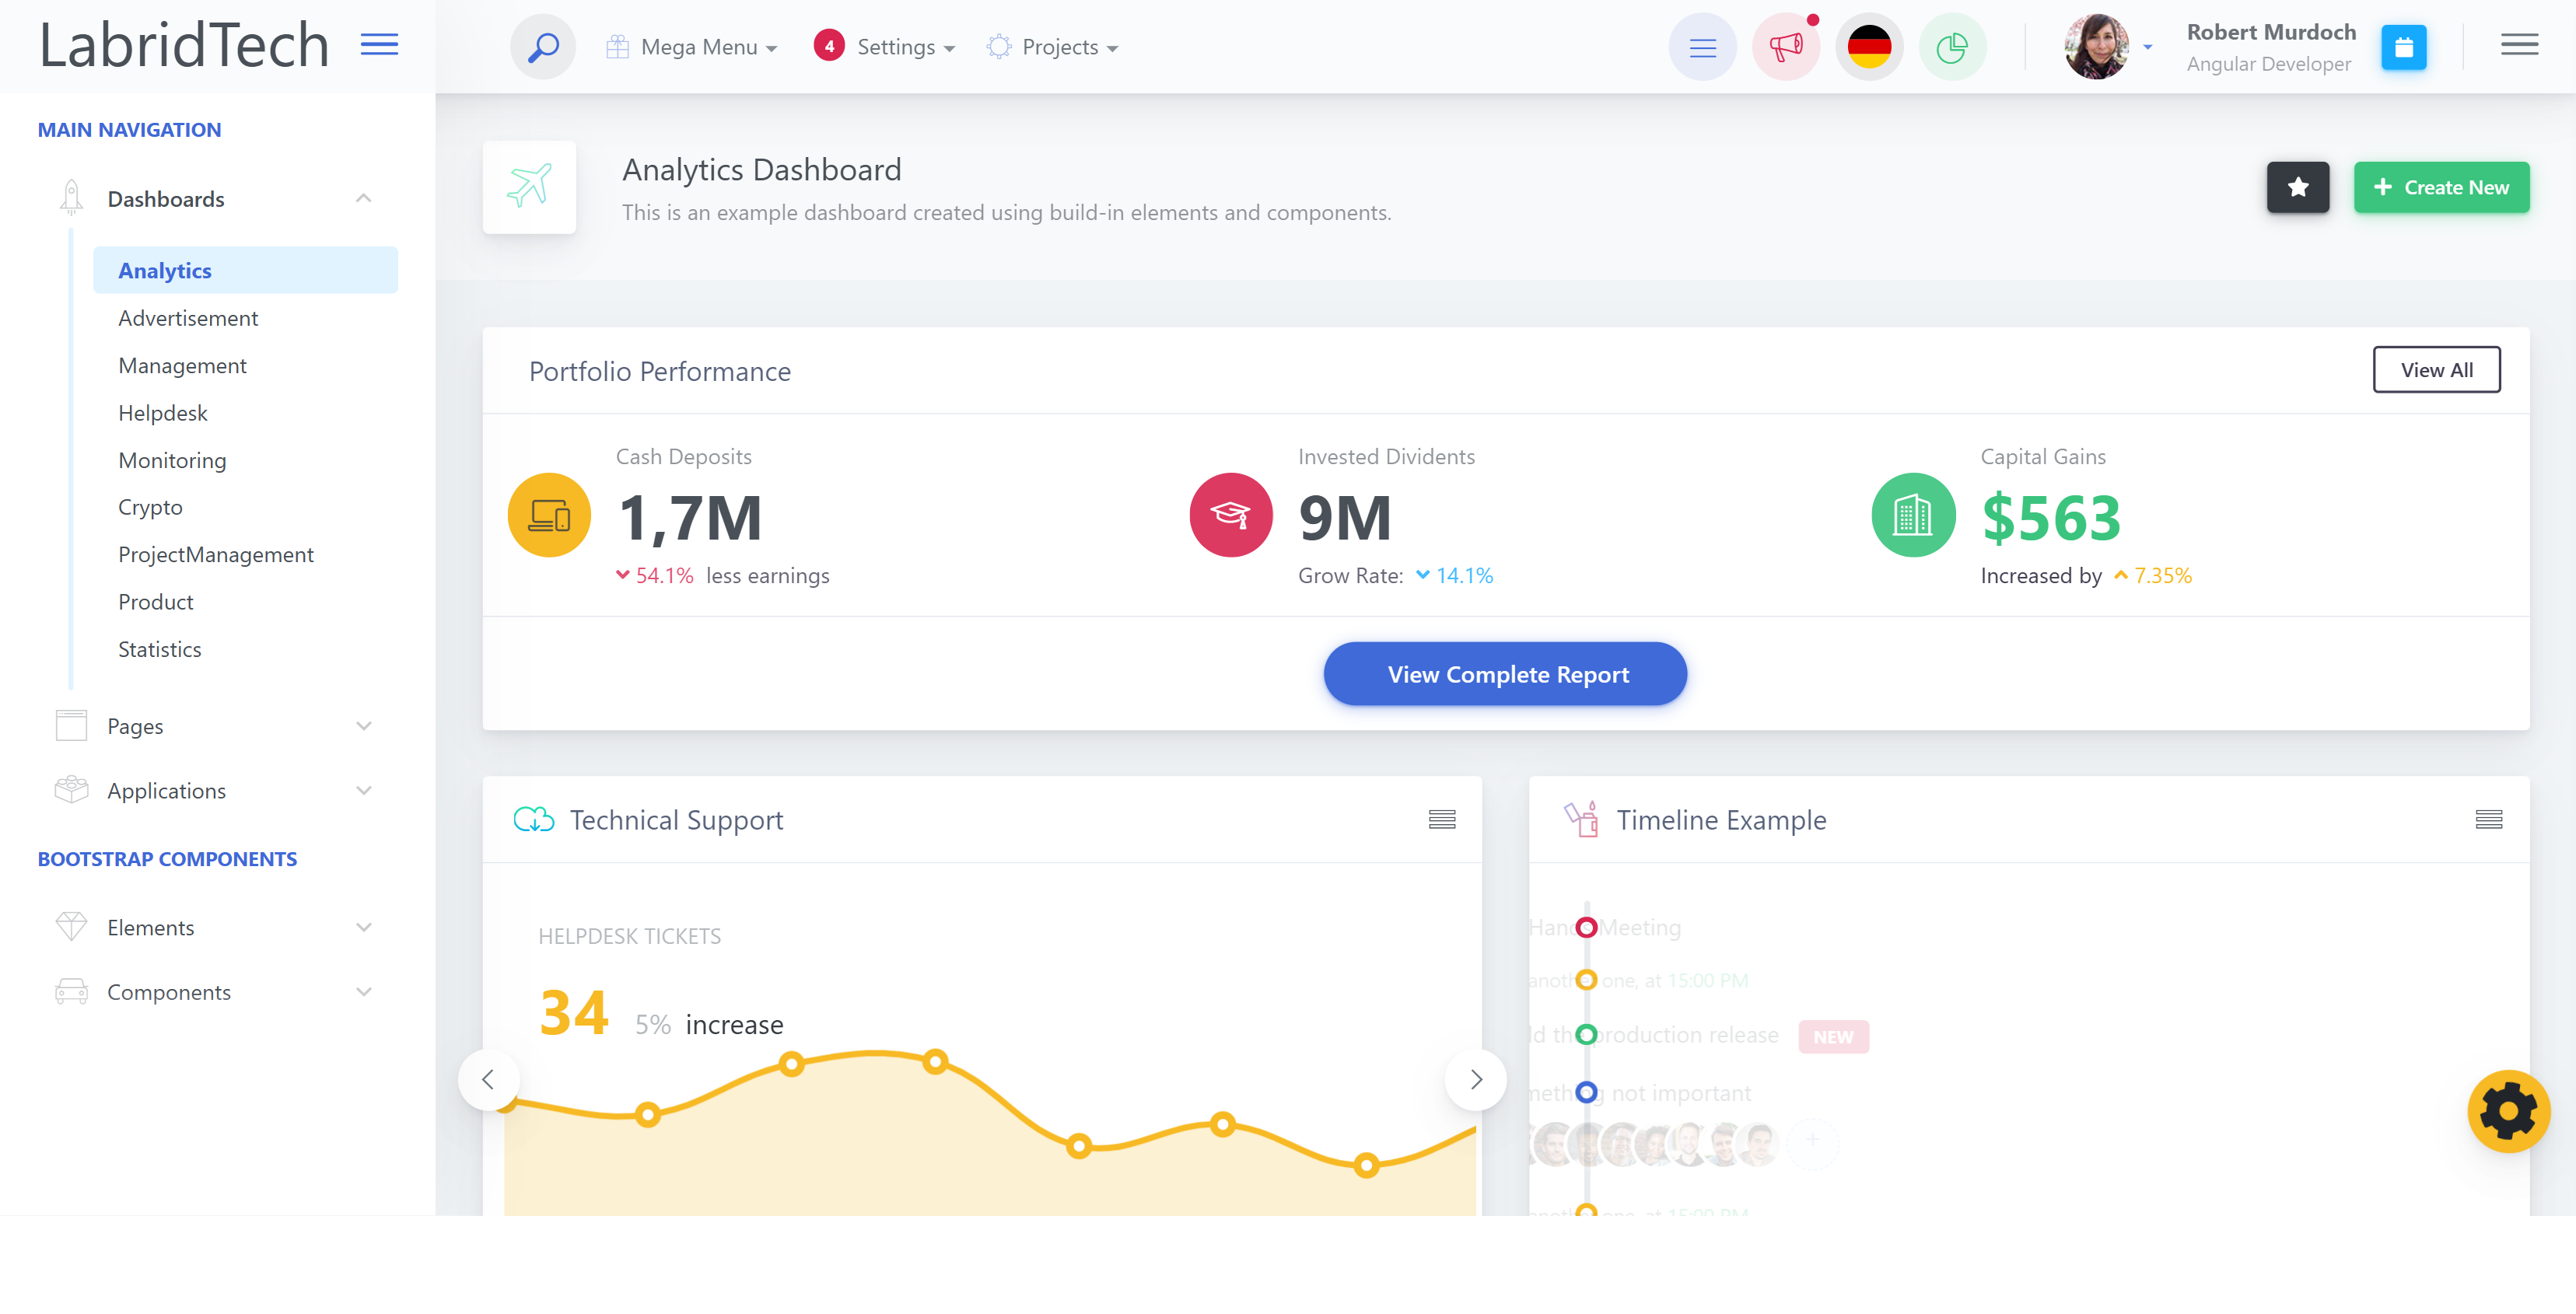Click the Capital Gains building icon
This screenshot has width=2576, height=1314.
point(1913,515)
